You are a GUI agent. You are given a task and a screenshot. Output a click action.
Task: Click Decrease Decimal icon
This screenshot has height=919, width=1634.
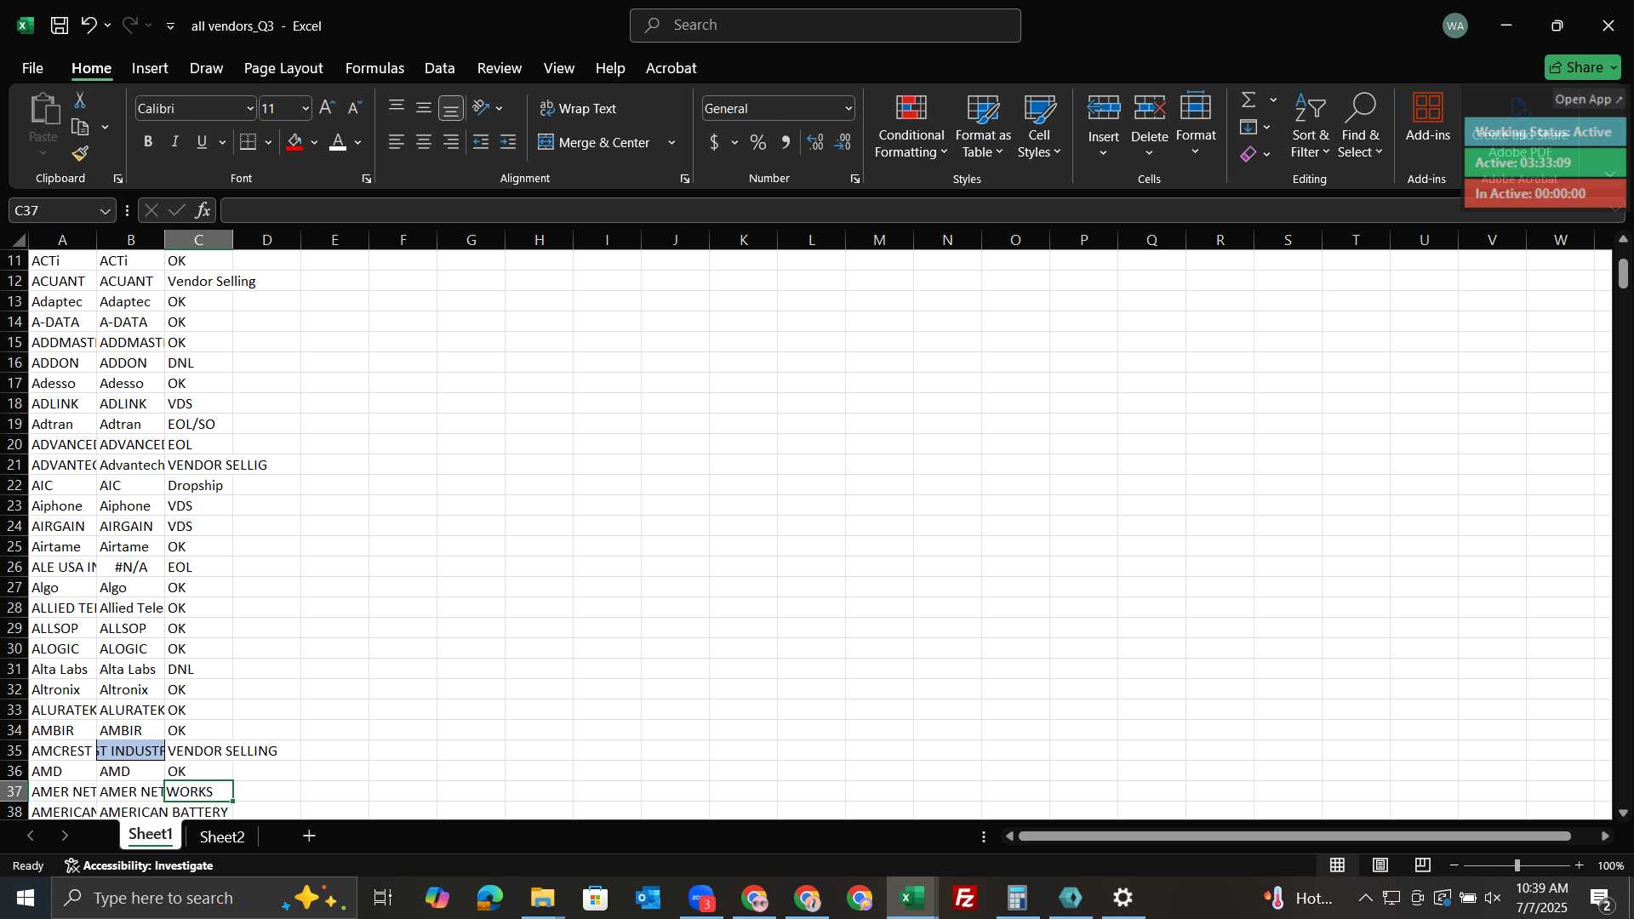coord(843,142)
